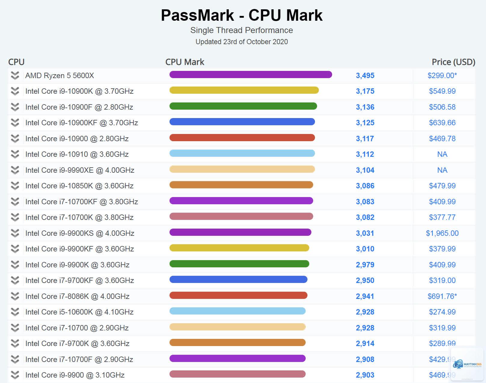Click the orange bar for i9-10850K
Screen dimensions: 486x383
(241, 185)
